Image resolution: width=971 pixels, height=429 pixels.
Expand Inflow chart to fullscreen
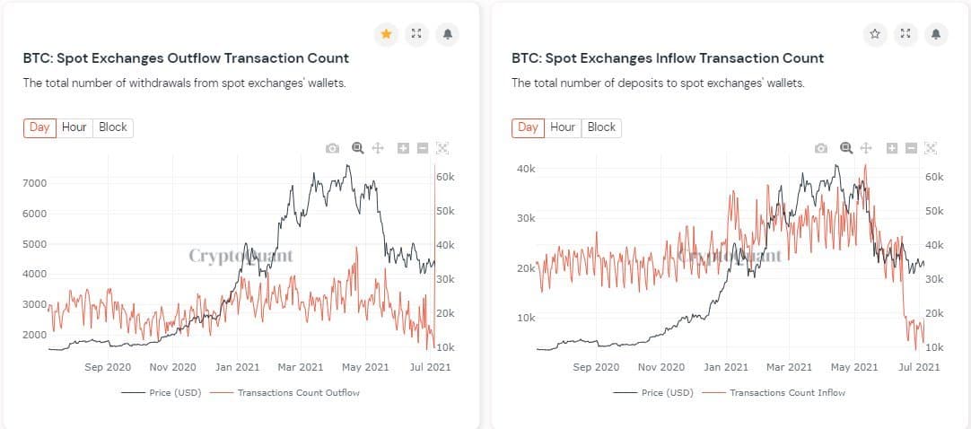(x=905, y=34)
